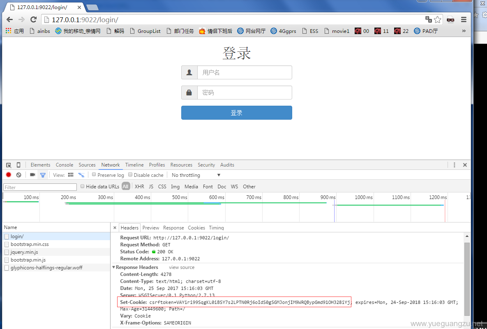Filter requests by XHR type
The height and width of the screenshot is (329, 487).
[139, 187]
